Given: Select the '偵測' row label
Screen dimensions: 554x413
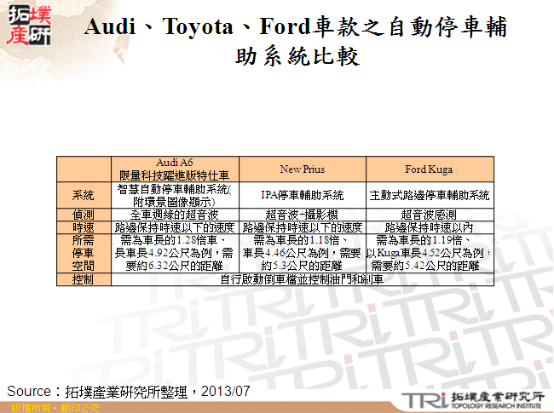Looking at the screenshot, I should [x=84, y=215].
